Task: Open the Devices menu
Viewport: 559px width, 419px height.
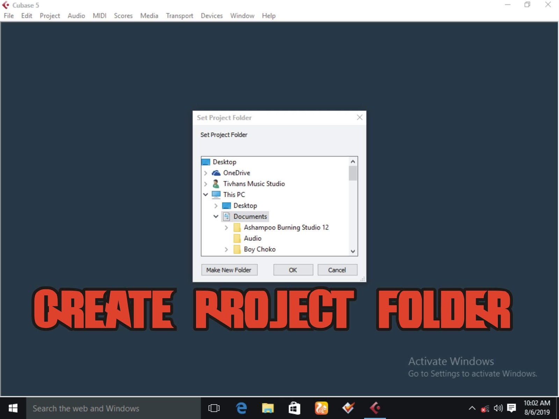Action: 212,16
